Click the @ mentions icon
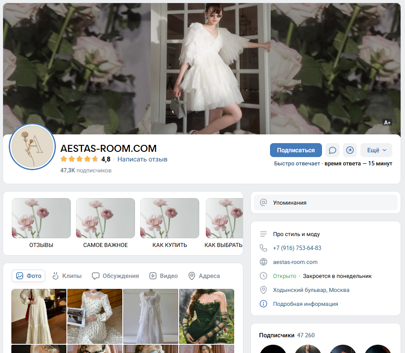 pos(263,202)
